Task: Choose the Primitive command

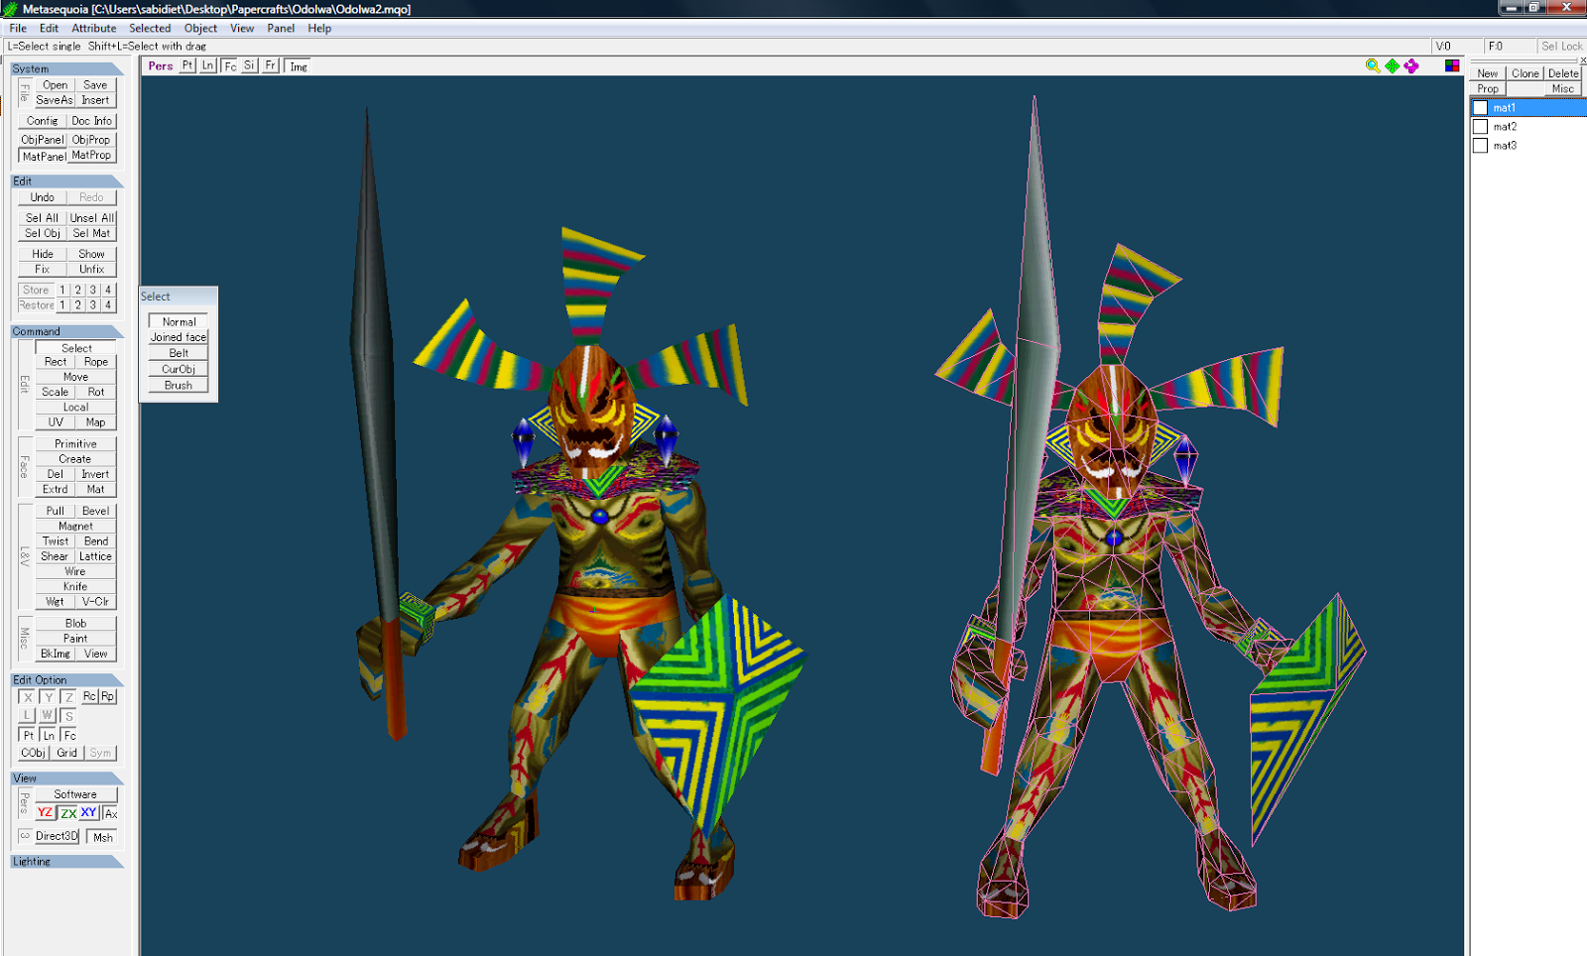Action: pos(75,444)
